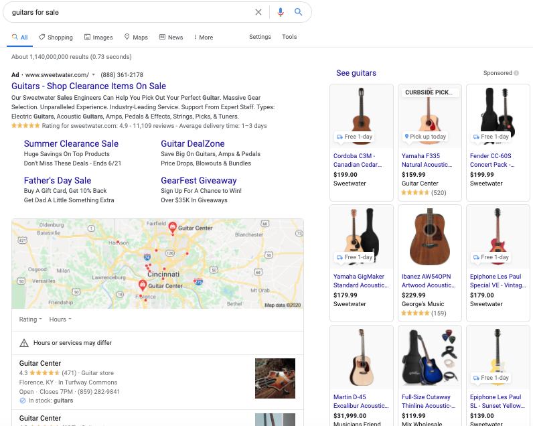Viewport: 533px width, 426px height.
Task: Submit search using the magnifying glass icon
Action: [298, 12]
